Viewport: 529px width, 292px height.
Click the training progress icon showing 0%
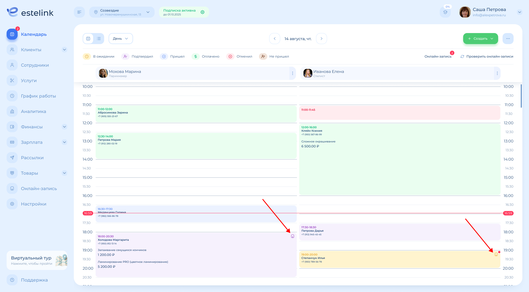tap(445, 12)
